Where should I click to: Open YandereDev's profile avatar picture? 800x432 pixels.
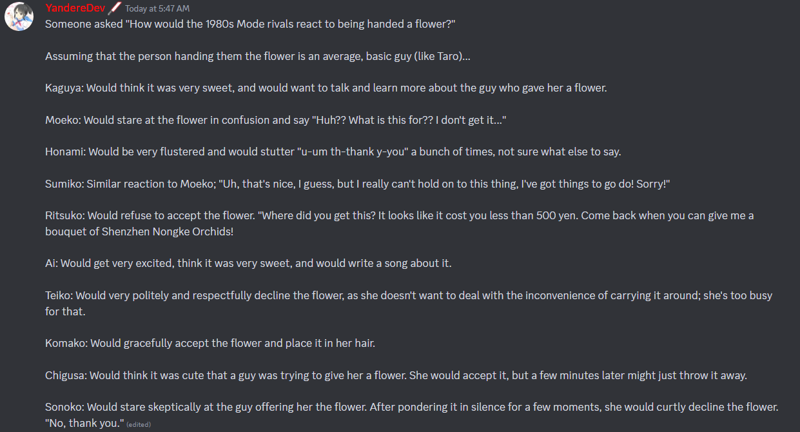[x=19, y=17]
